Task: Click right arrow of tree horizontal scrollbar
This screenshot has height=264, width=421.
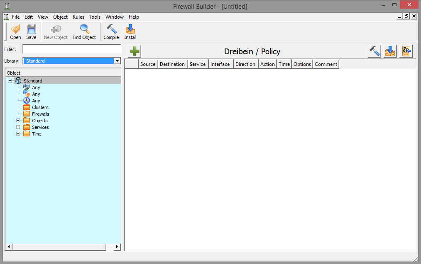Action: pos(117,247)
